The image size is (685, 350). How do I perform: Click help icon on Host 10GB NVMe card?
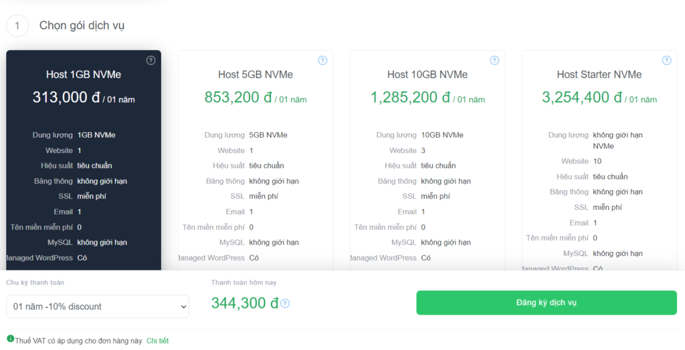(494, 60)
